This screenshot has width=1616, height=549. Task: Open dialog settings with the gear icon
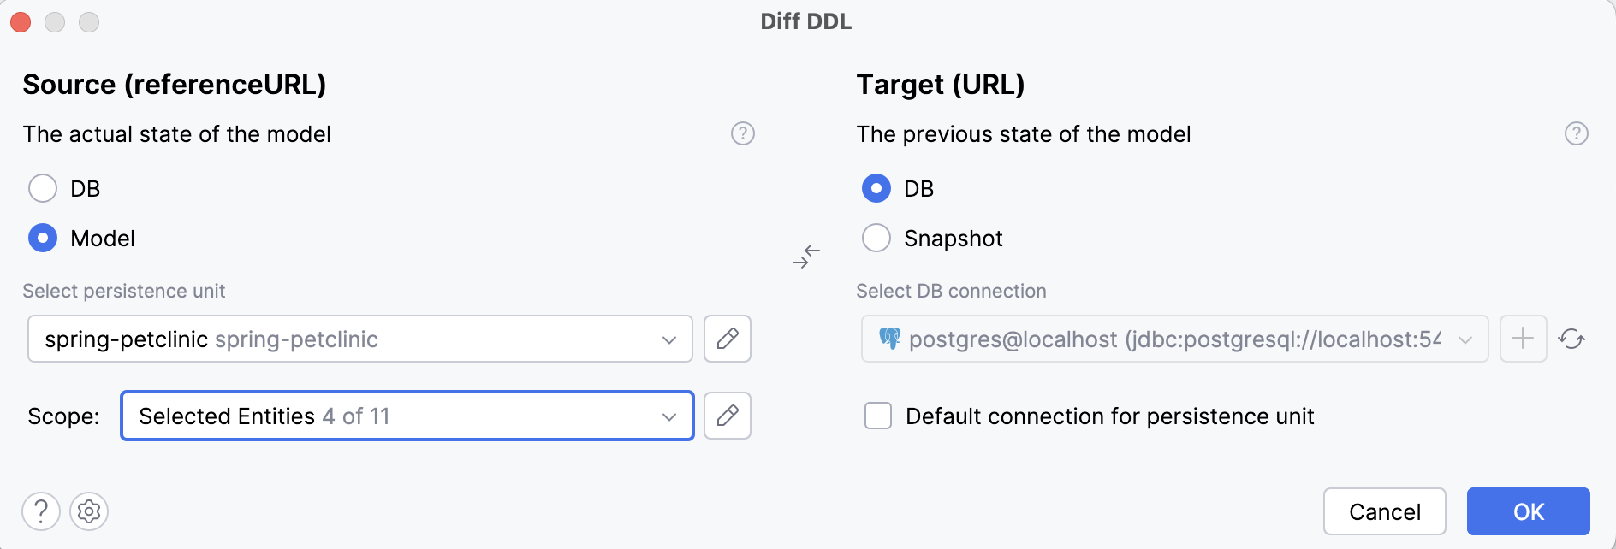click(x=88, y=511)
